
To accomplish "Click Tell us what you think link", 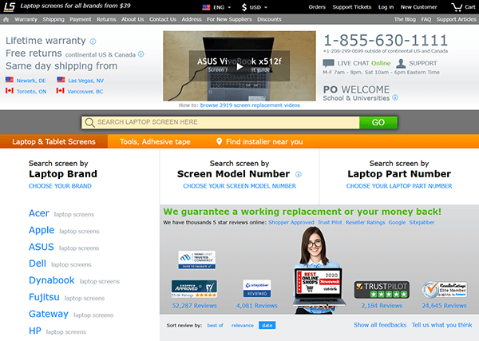I will tap(441, 325).
